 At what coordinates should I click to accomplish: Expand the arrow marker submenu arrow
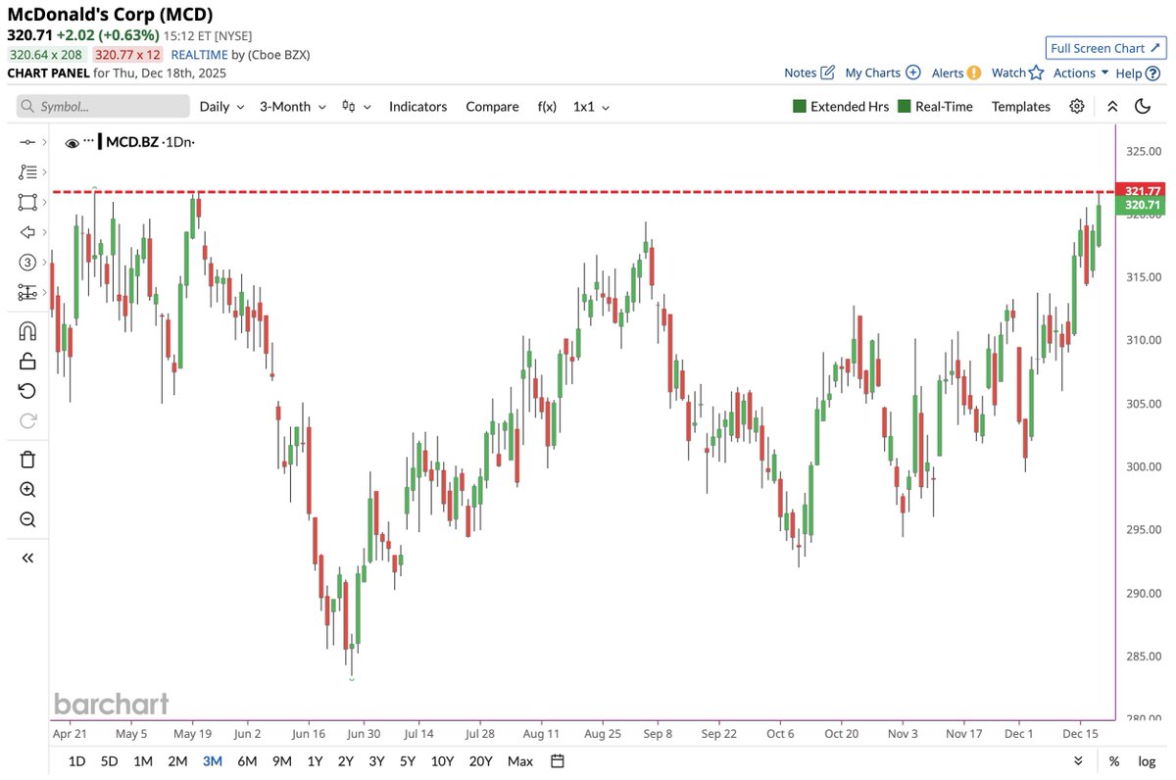coord(45,232)
